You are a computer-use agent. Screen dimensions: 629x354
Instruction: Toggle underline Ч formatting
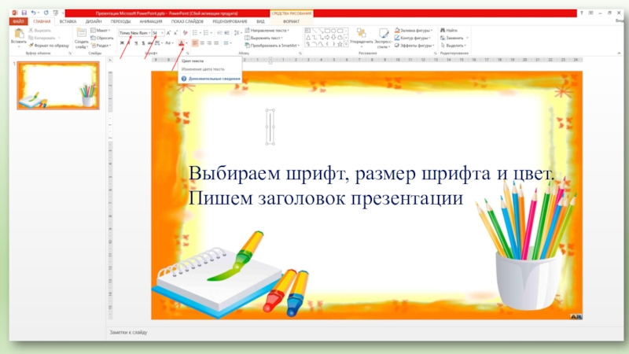136,43
